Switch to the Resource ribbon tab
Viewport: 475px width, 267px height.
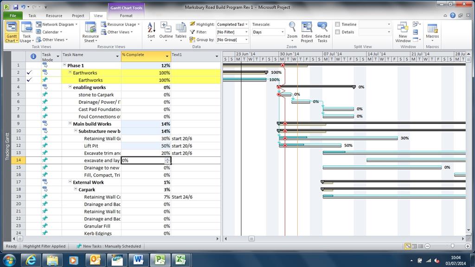pos(54,16)
